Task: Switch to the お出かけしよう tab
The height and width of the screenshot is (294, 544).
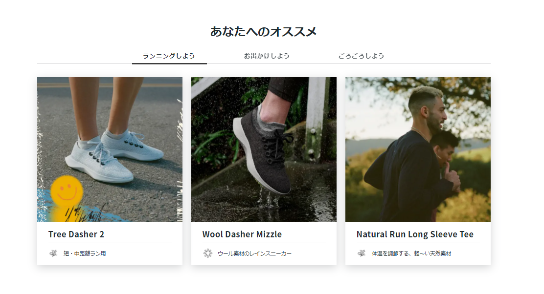Action: pos(267,56)
